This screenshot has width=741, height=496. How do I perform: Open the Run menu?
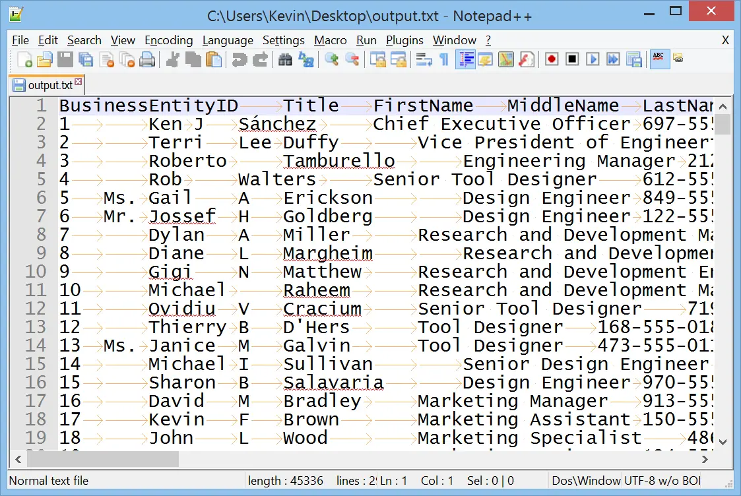[x=366, y=41]
